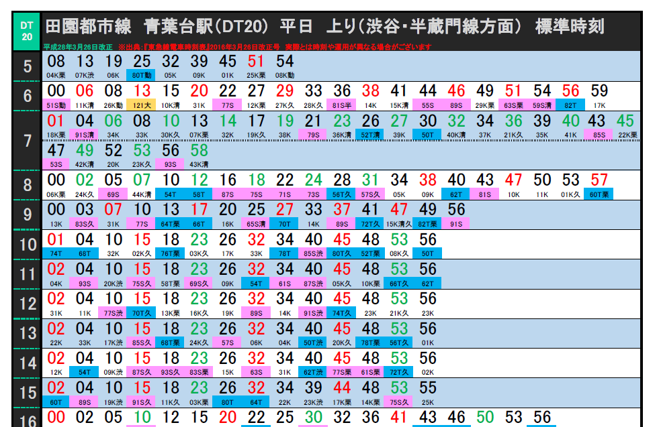Click the pink 81S半 train code
The width and height of the screenshot is (659, 427).
(342, 105)
